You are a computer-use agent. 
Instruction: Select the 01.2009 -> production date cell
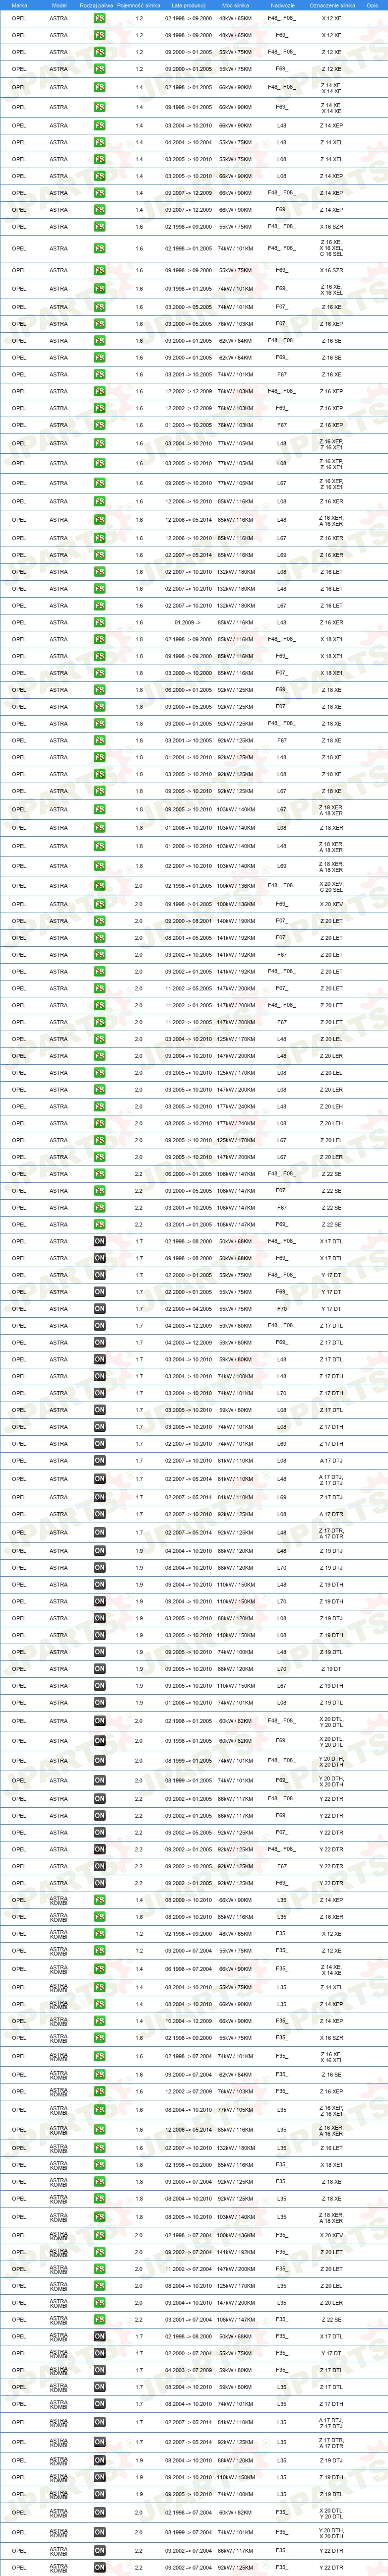[188, 623]
